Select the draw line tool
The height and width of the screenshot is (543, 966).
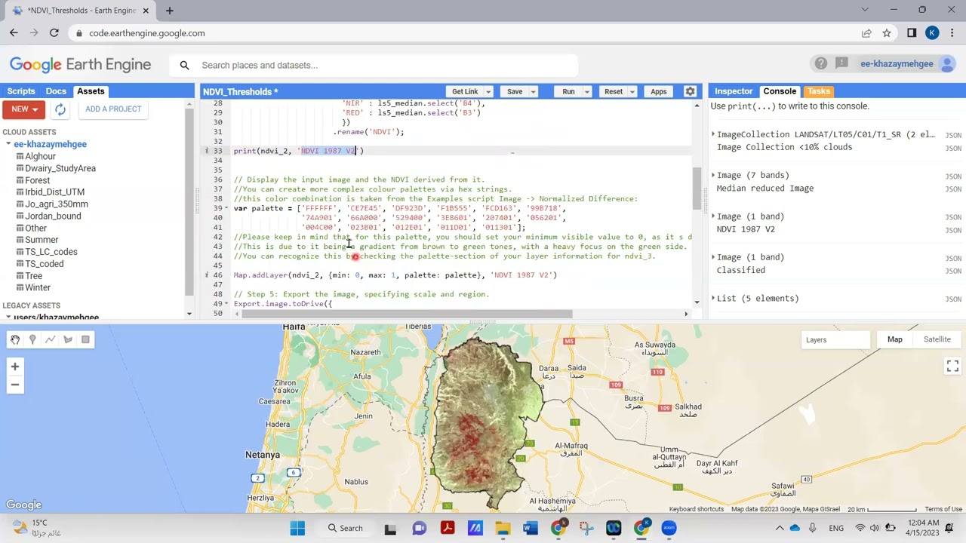[x=50, y=340]
